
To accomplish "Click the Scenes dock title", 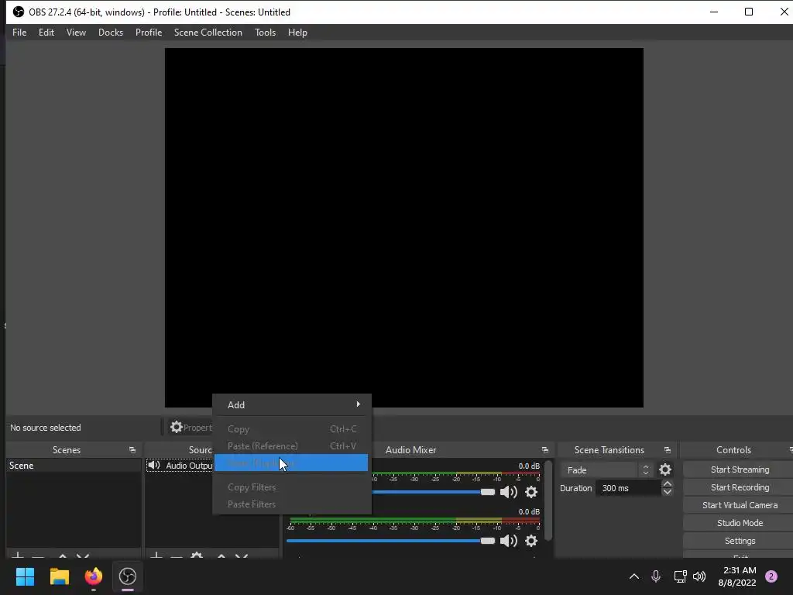I will pos(67,450).
